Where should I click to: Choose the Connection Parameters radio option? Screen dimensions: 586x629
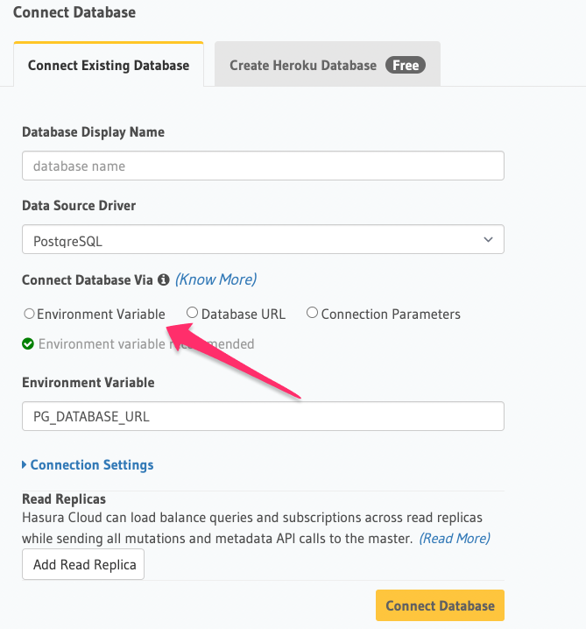312,313
